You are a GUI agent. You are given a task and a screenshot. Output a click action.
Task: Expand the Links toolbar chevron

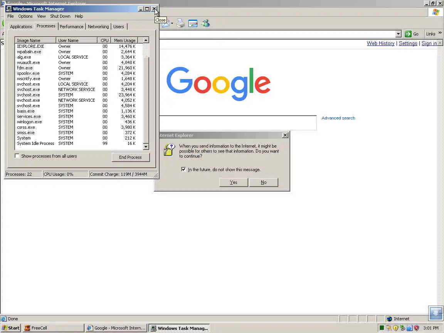440,33
